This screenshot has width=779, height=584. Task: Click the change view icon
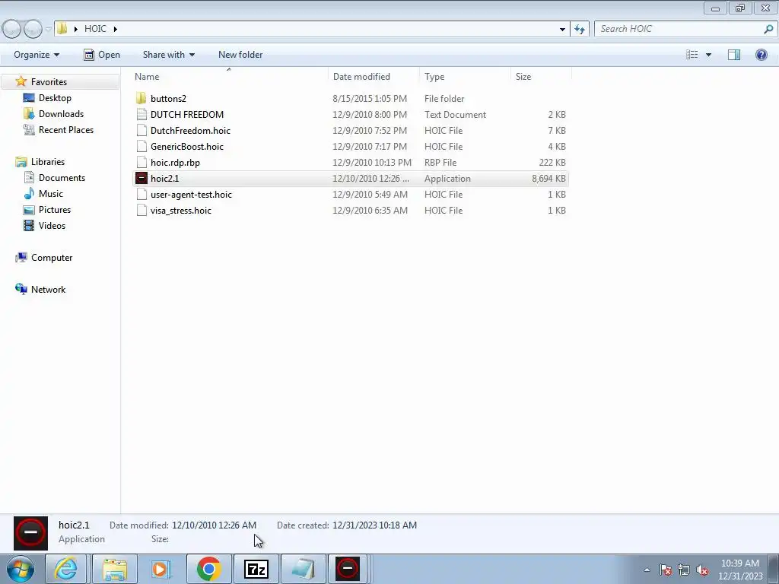(x=692, y=55)
